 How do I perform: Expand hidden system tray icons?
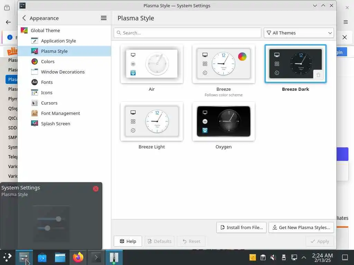[x=304, y=257]
